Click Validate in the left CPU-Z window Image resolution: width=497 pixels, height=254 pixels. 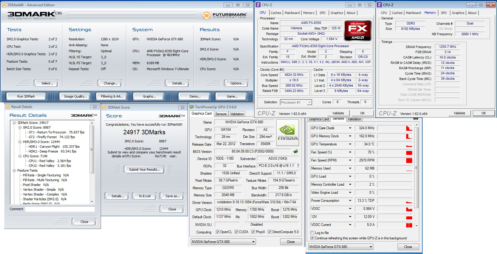pyautogui.click(x=338, y=113)
